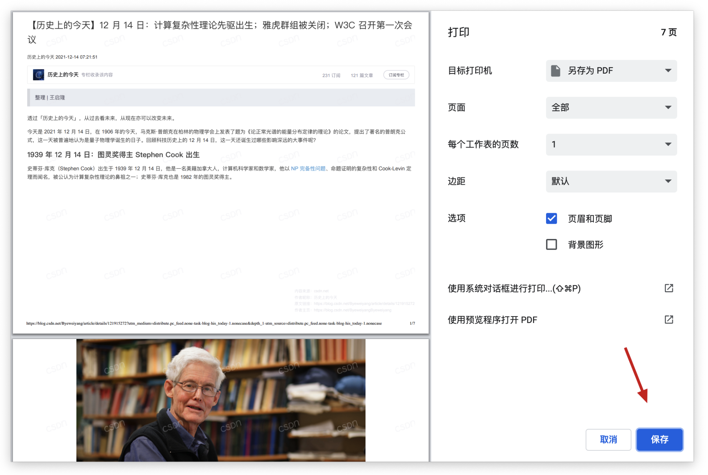The image size is (708, 475).
Task: Open the Margins (边距) dropdown set to 默认
Action: [611, 181]
